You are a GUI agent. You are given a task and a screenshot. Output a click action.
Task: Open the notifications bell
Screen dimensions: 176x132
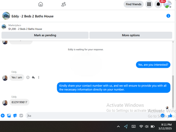coord(158,4)
